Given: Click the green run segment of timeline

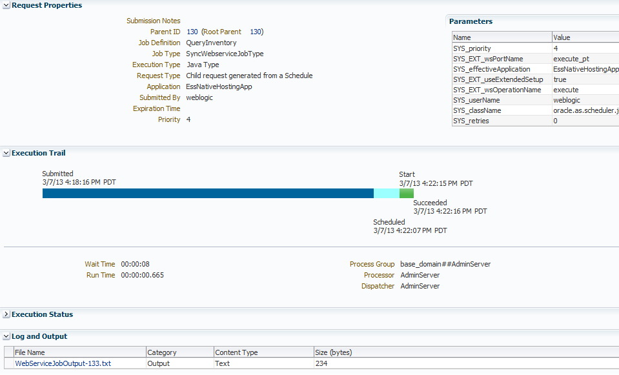Looking at the screenshot, I should [407, 193].
